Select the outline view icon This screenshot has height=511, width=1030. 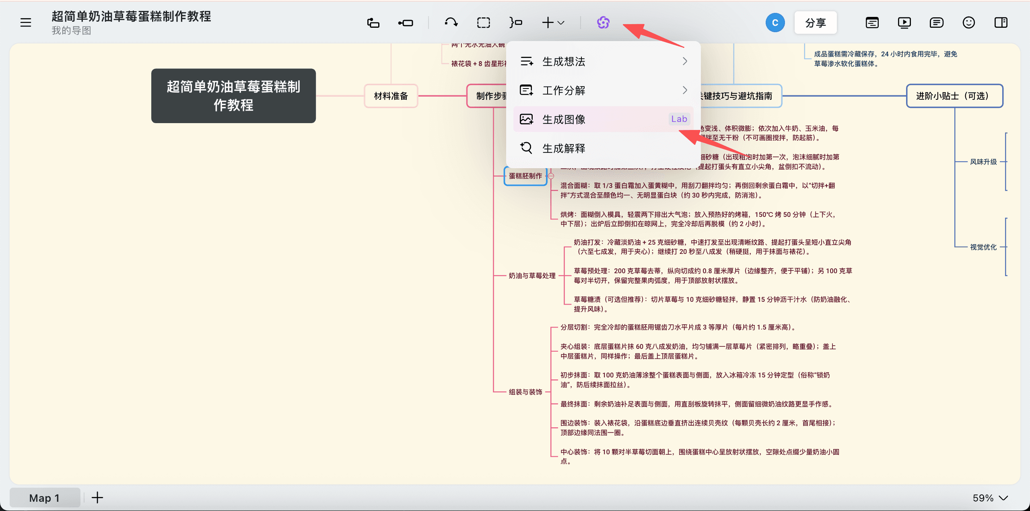pyautogui.click(x=871, y=23)
